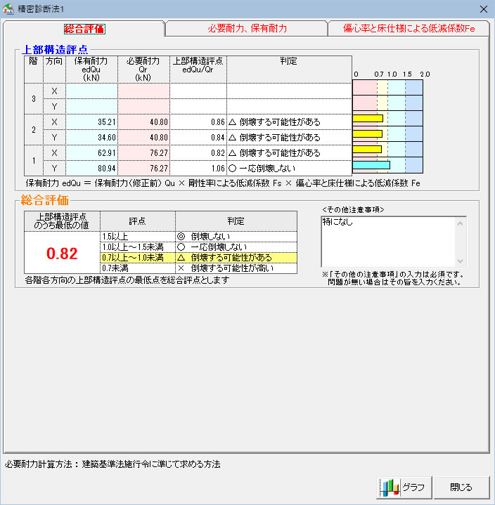495x505 pixels.
Task: Click the 0.86 score cell
Action: pyautogui.click(x=198, y=122)
